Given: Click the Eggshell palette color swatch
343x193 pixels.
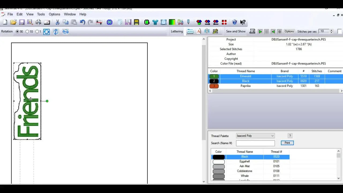Looking at the screenshot, I should click(x=219, y=162).
